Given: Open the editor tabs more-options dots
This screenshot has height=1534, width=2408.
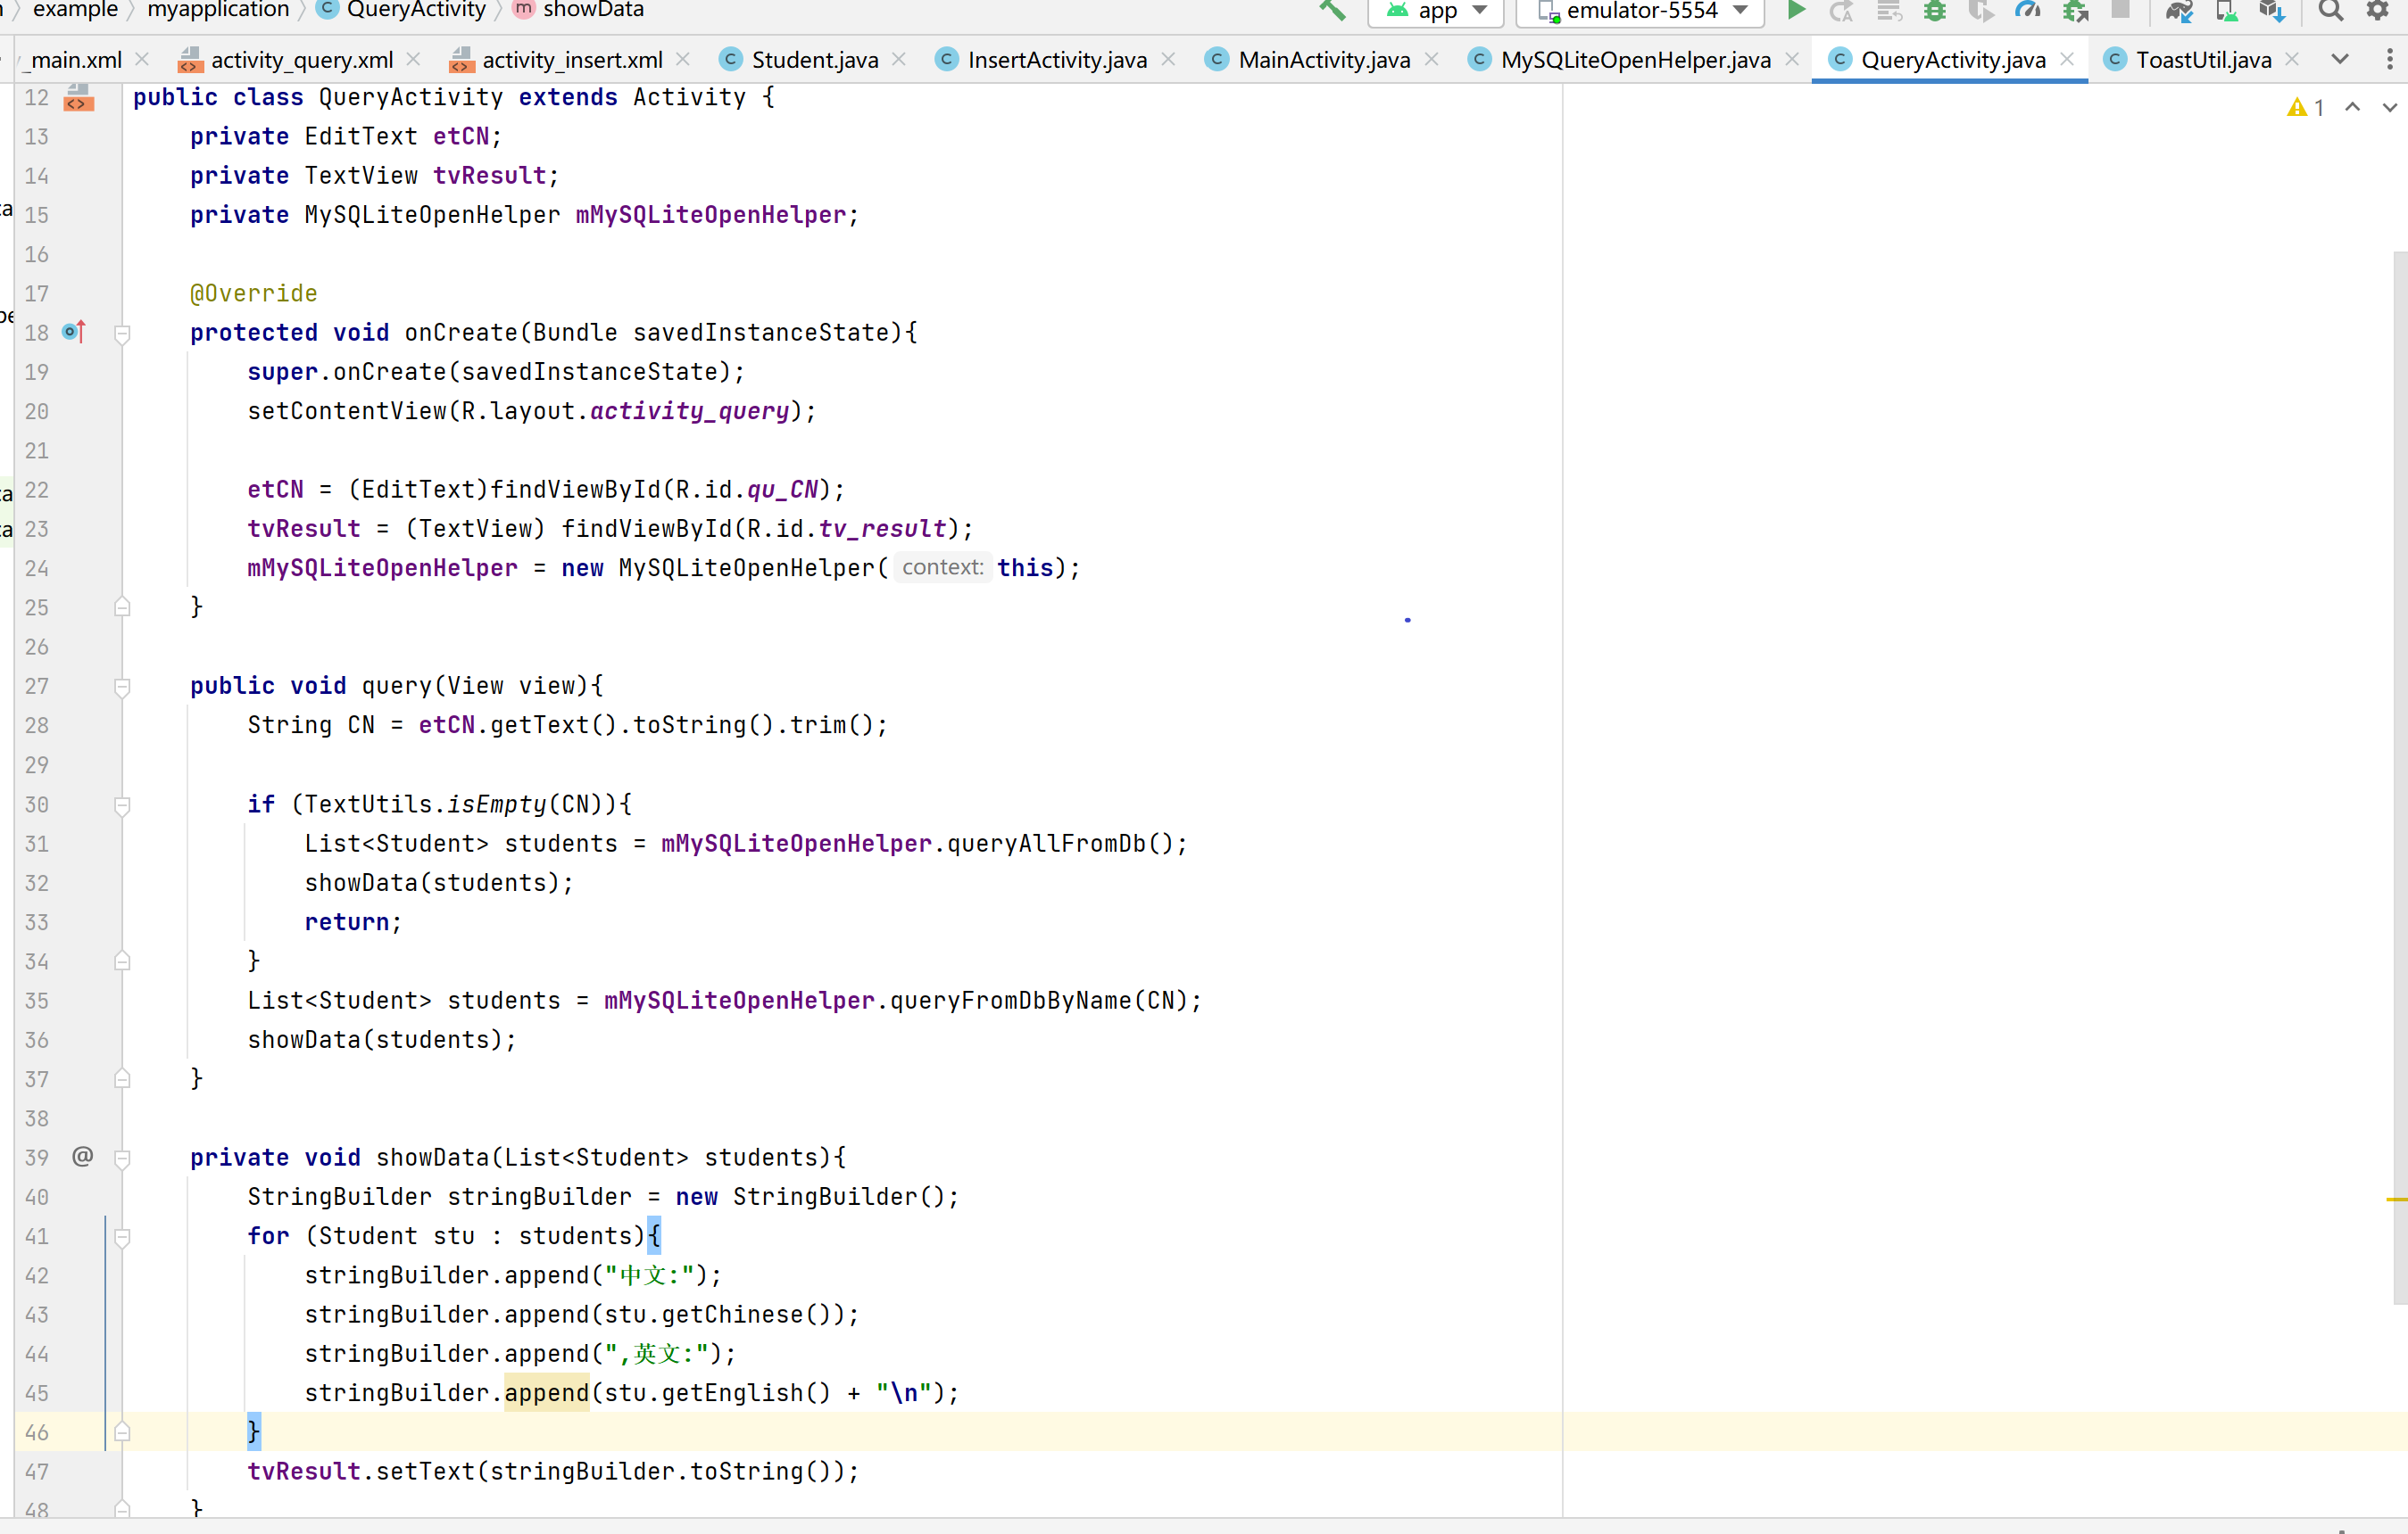Looking at the screenshot, I should coord(2390,60).
